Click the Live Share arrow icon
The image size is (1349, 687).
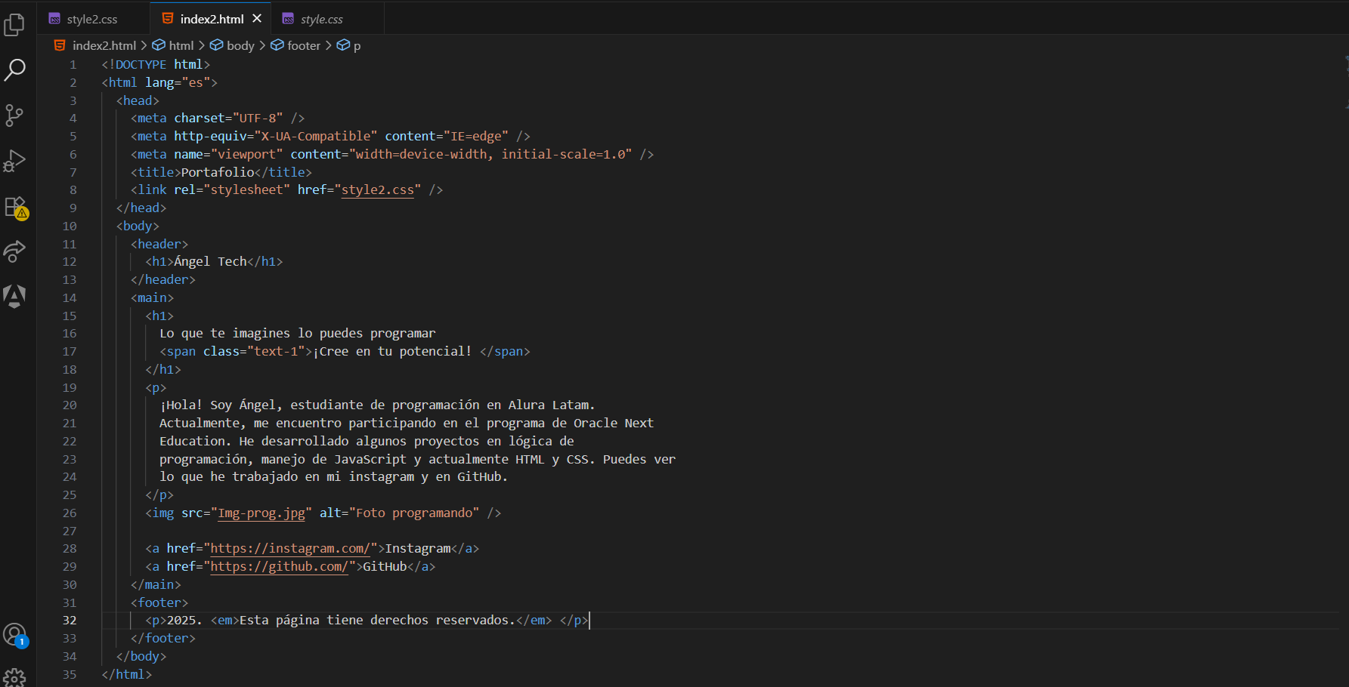(x=14, y=251)
